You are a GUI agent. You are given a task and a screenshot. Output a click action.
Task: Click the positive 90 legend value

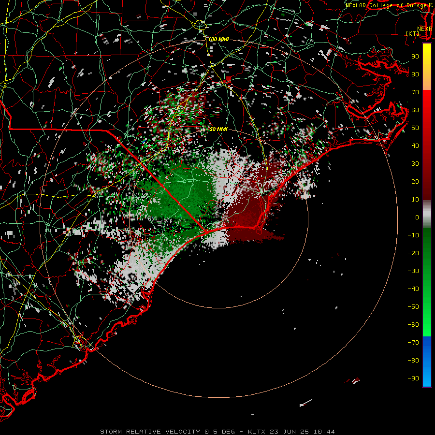[415, 57]
